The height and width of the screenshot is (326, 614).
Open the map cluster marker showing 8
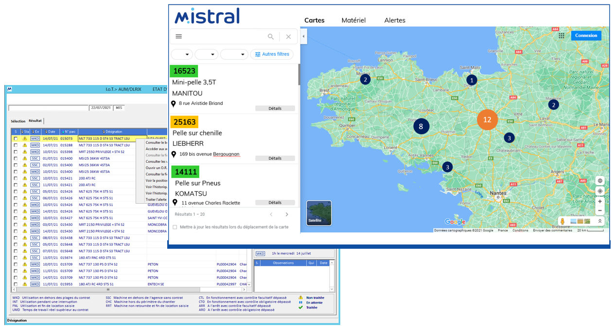click(x=421, y=126)
